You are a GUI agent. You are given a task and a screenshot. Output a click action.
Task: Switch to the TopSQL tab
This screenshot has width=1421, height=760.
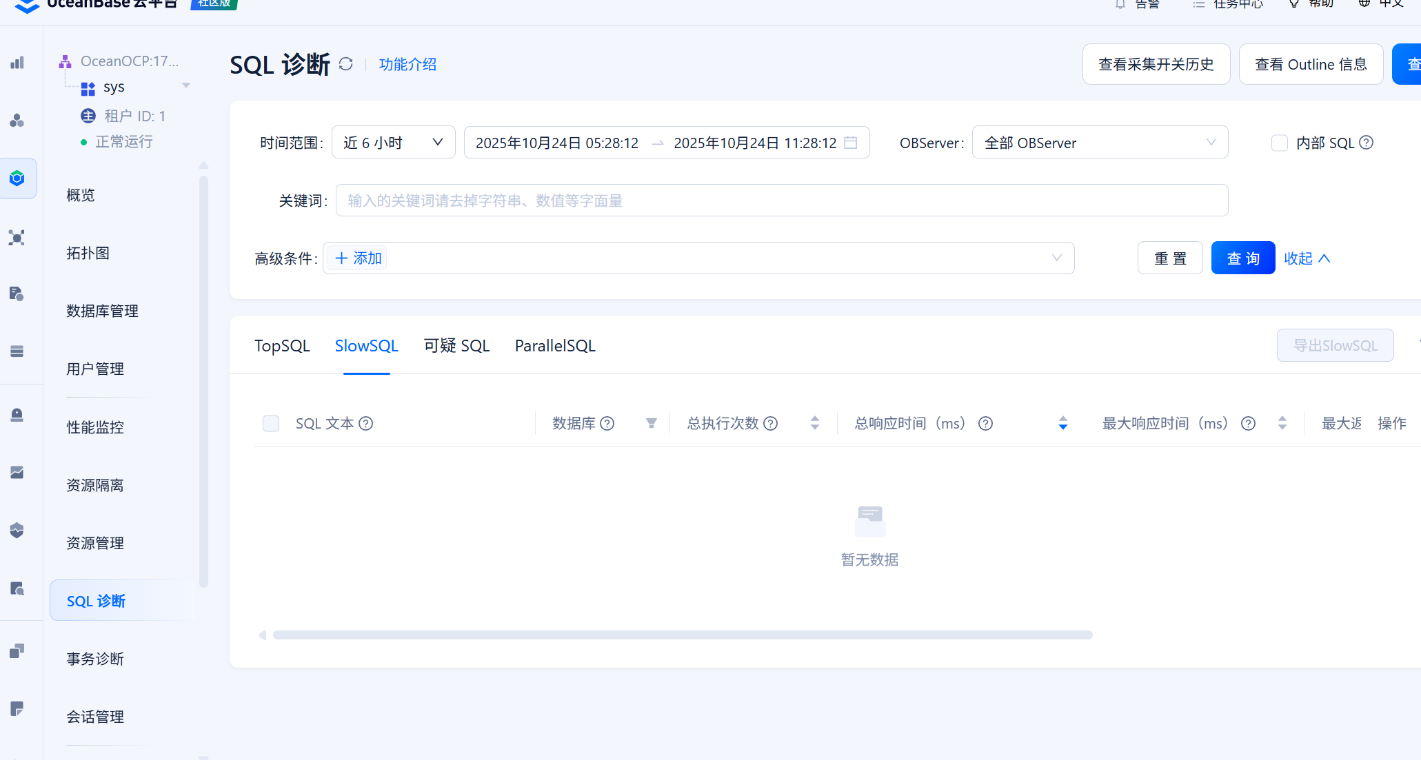point(282,346)
